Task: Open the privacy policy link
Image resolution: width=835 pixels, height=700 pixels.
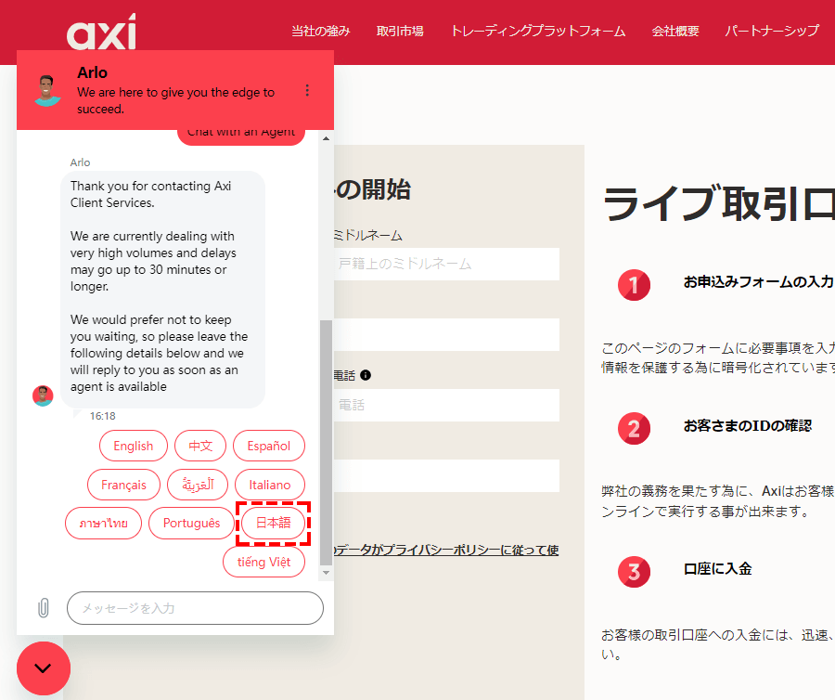Action: [x=446, y=550]
